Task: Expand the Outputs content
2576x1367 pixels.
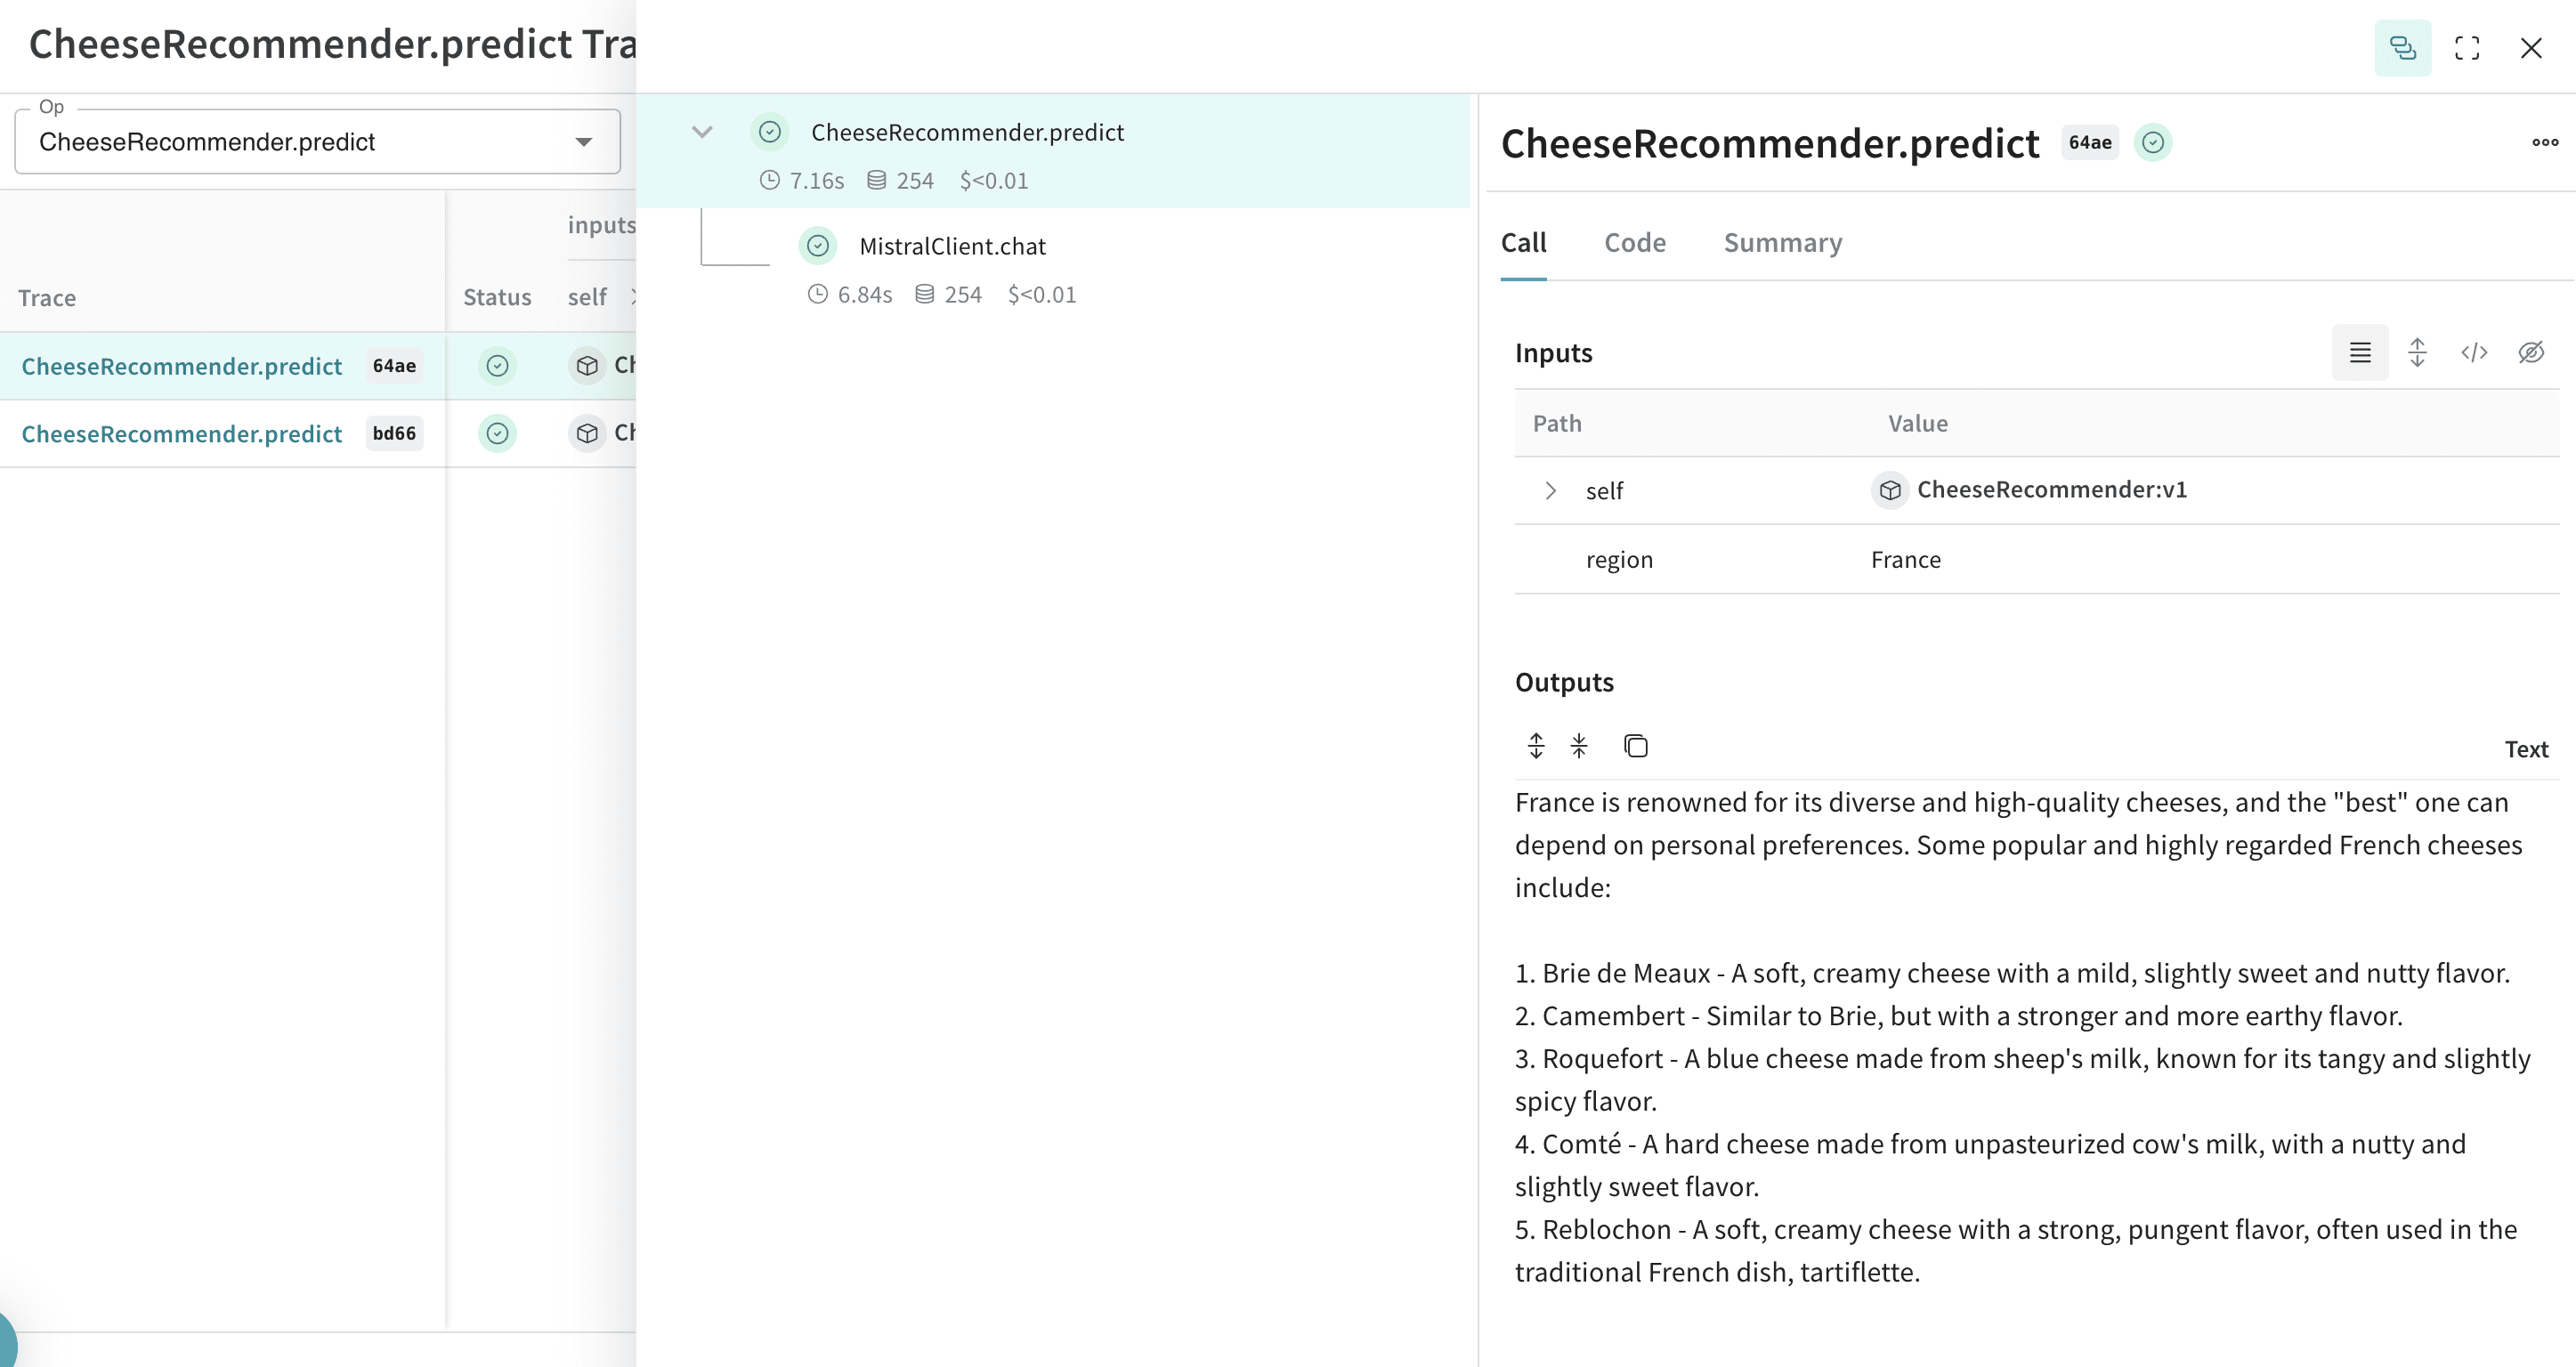Action: tap(1536, 746)
